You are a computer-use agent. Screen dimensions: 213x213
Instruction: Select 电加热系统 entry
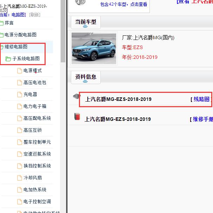[35, 190]
